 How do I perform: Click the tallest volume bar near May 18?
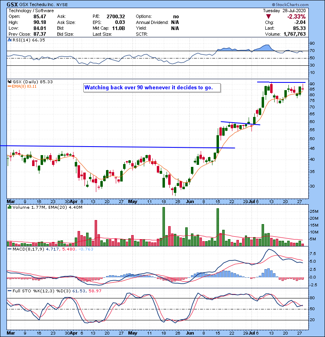(164, 227)
